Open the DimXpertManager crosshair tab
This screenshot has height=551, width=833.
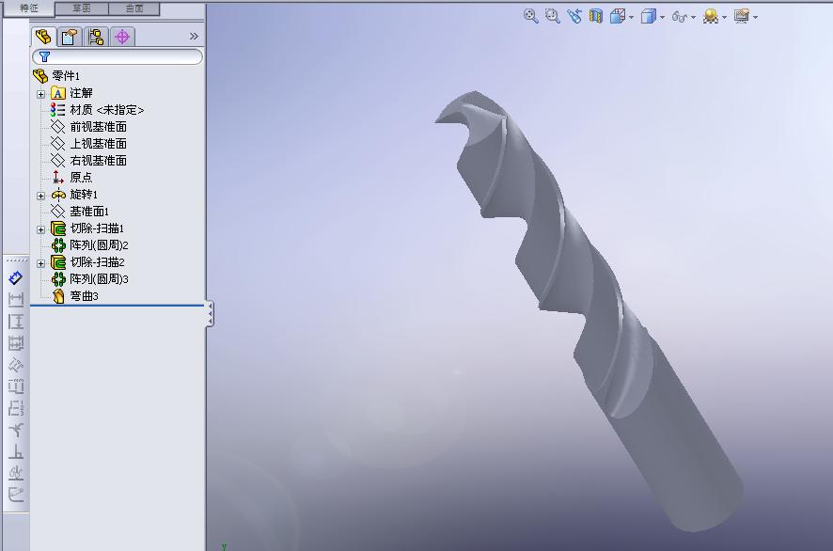tap(122, 36)
